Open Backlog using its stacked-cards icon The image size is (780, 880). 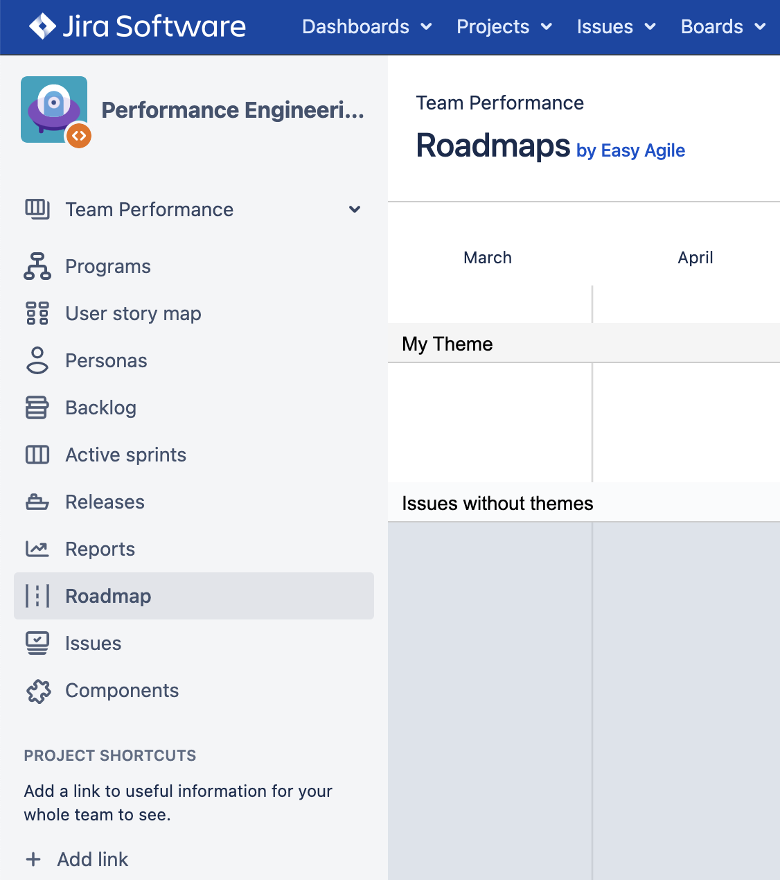tap(37, 407)
